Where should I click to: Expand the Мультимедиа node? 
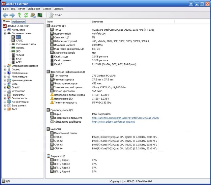(x=5, y=77)
